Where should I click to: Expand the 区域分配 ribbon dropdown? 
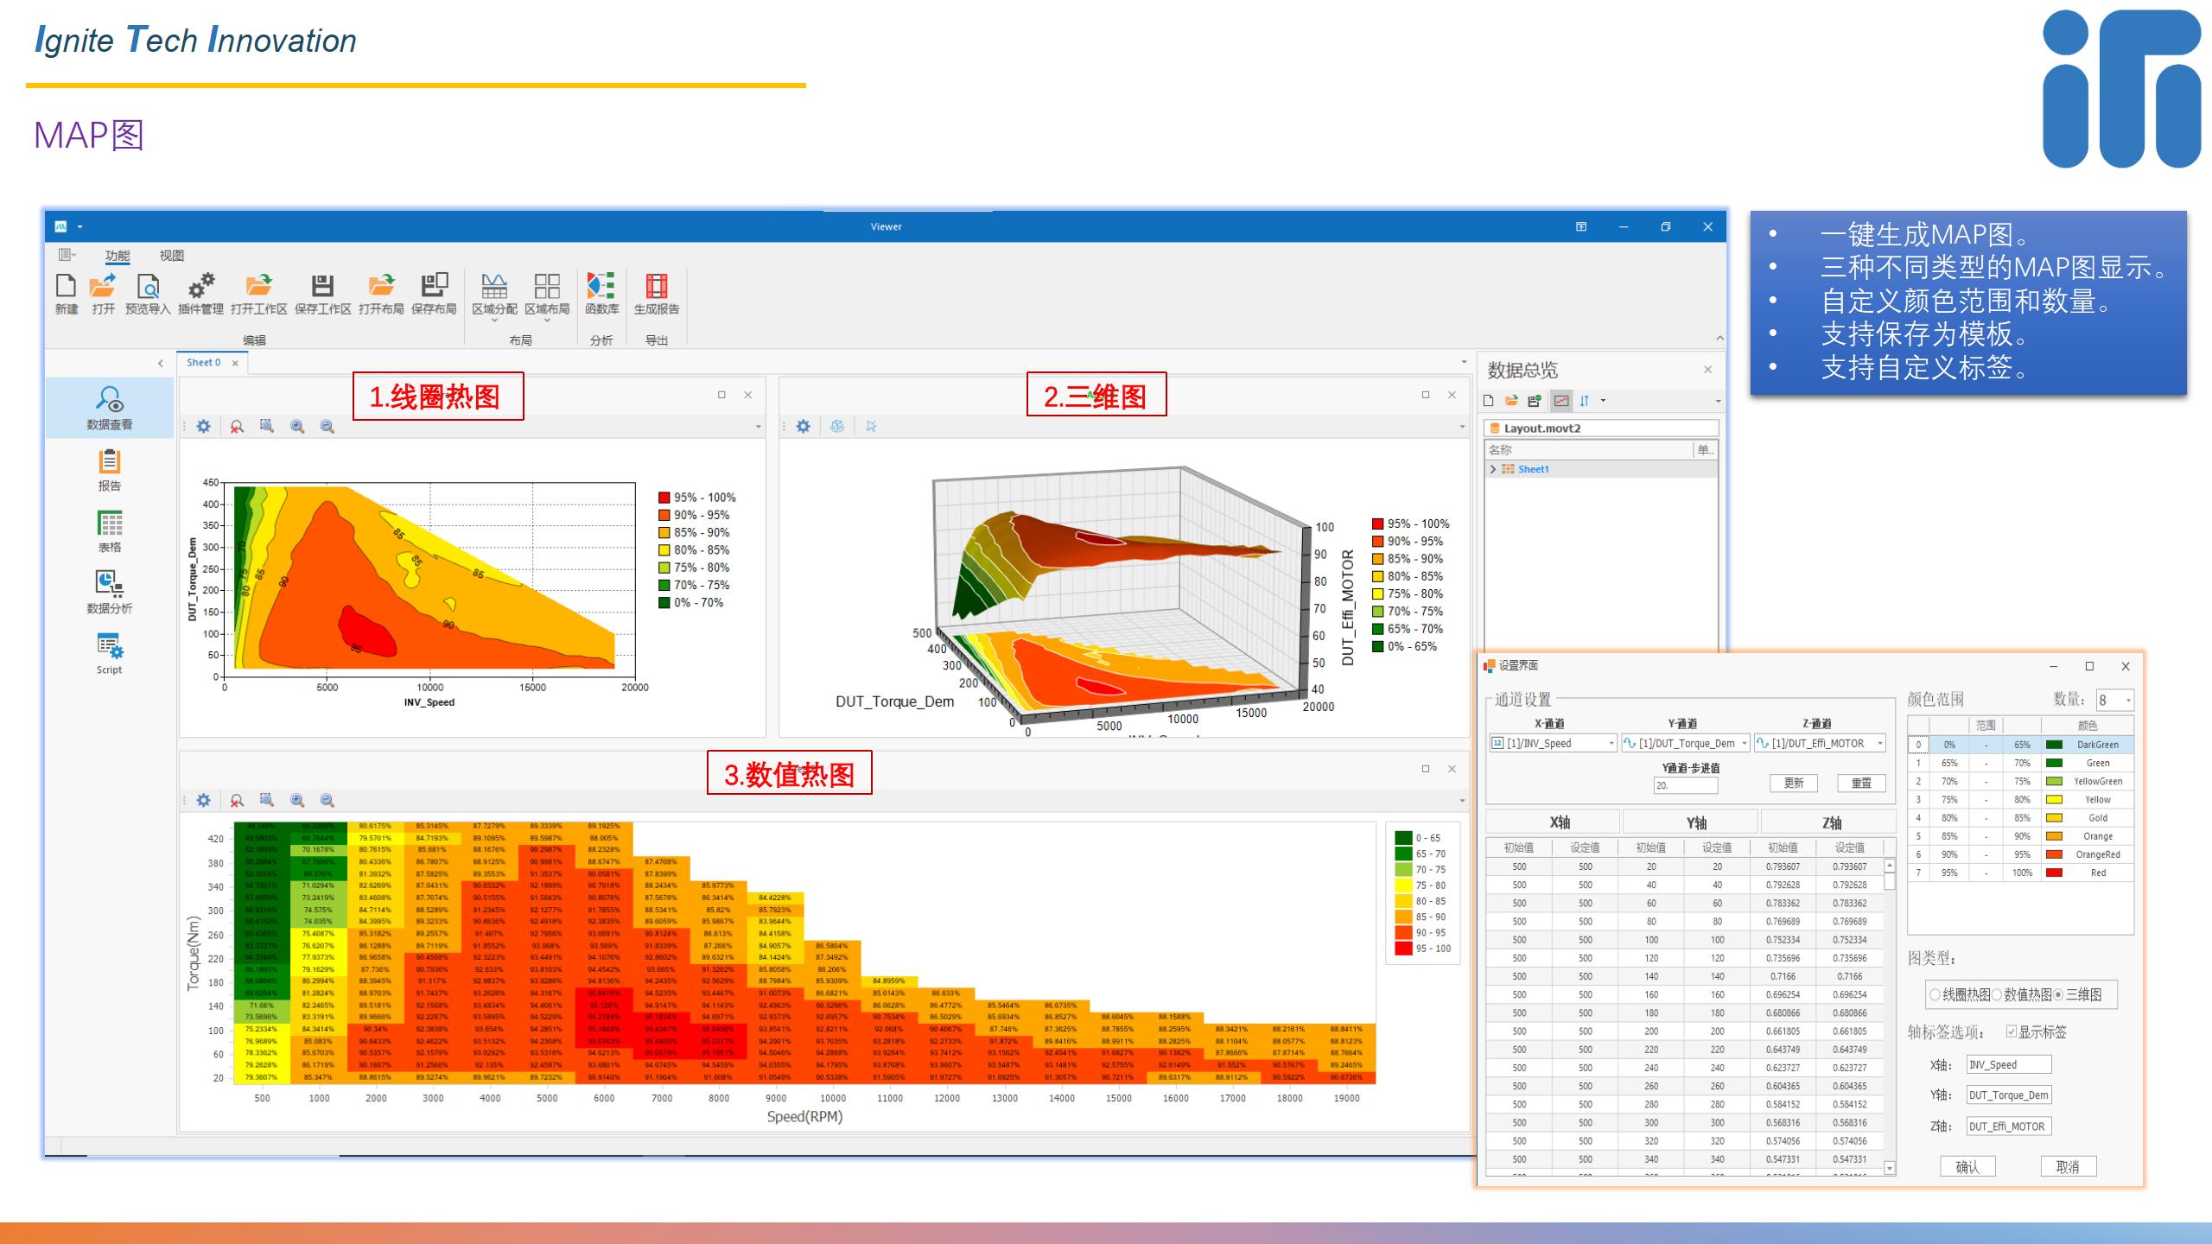tap(494, 321)
